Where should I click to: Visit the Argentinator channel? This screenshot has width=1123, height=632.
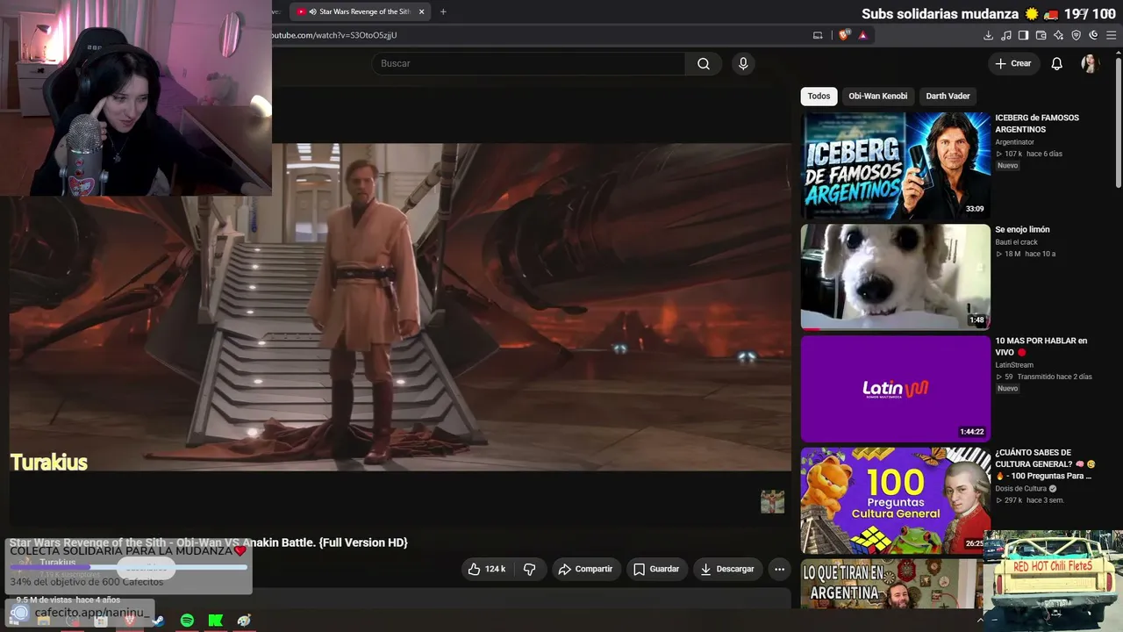(1014, 142)
